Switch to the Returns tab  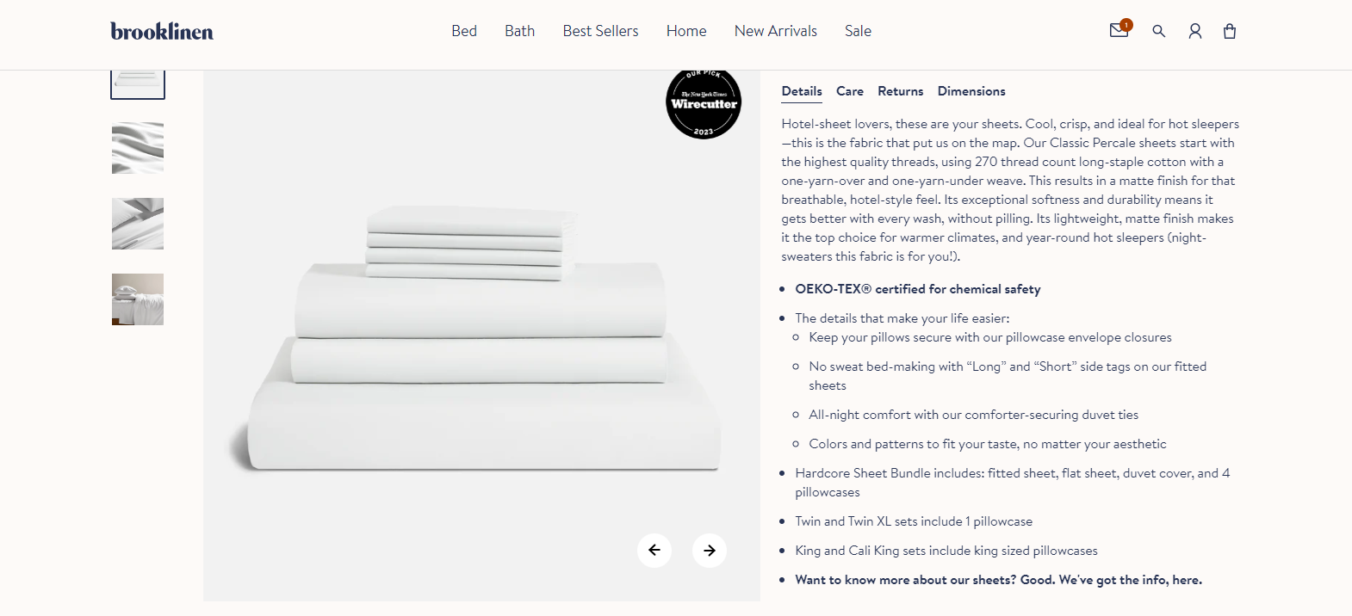(901, 91)
